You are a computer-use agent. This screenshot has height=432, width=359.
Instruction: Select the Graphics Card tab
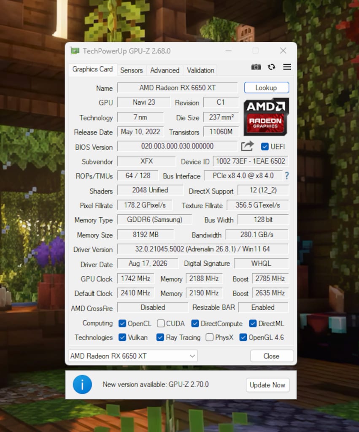(92, 69)
